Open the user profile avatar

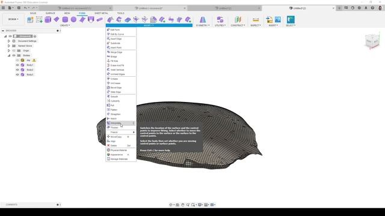(380, 8)
